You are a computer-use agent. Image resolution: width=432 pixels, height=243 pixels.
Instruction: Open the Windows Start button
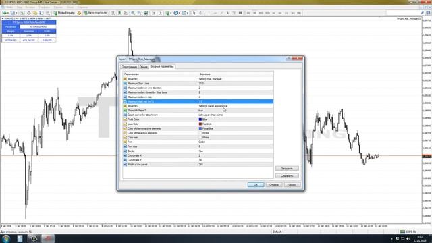point(6,238)
